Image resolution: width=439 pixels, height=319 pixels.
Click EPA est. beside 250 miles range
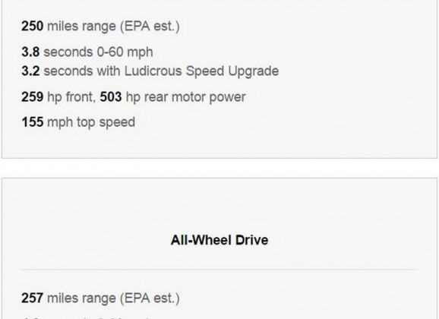[150, 27]
